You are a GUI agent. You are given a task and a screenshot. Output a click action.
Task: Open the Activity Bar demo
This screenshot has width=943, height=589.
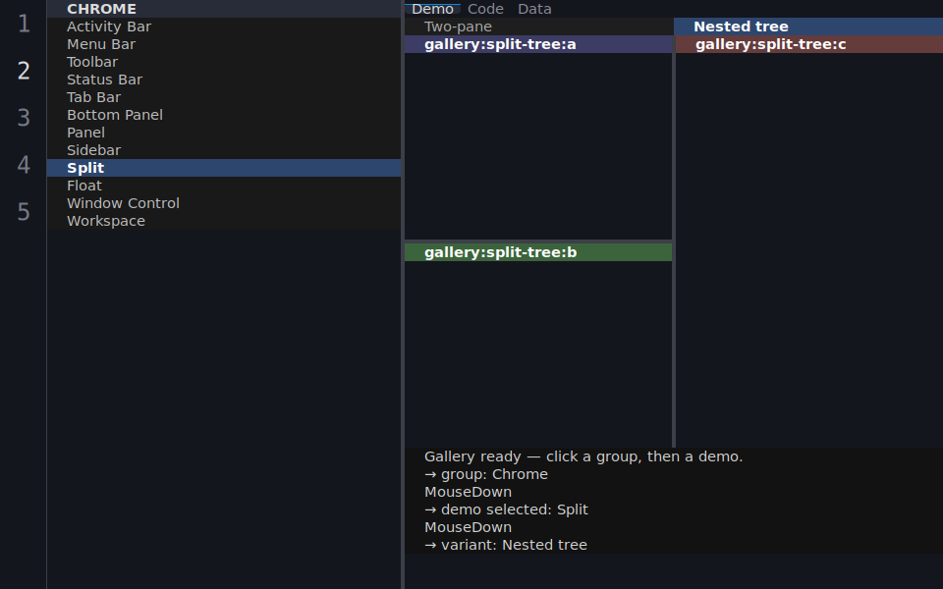[x=224, y=27]
